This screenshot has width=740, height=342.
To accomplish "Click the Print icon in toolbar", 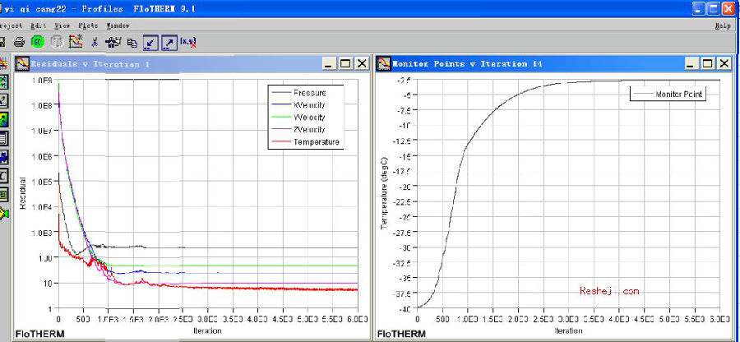I will pos(19,43).
